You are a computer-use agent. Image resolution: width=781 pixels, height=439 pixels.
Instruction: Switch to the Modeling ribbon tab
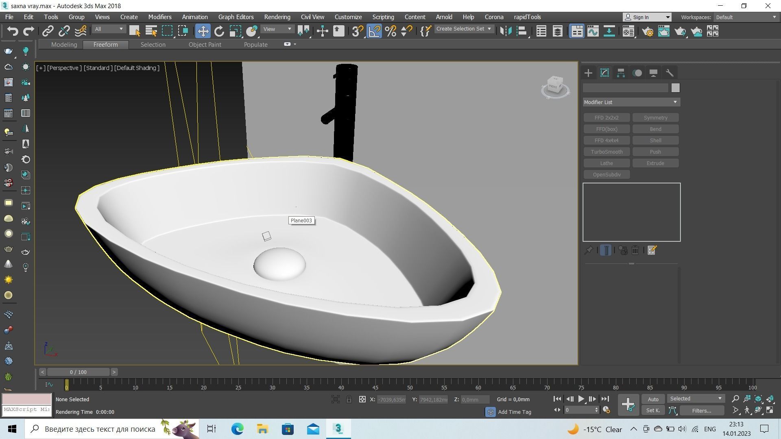pos(64,45)
